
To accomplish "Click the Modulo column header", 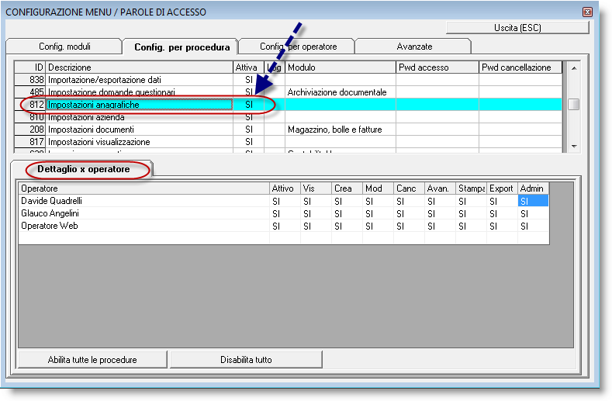I will pos(341,67).
